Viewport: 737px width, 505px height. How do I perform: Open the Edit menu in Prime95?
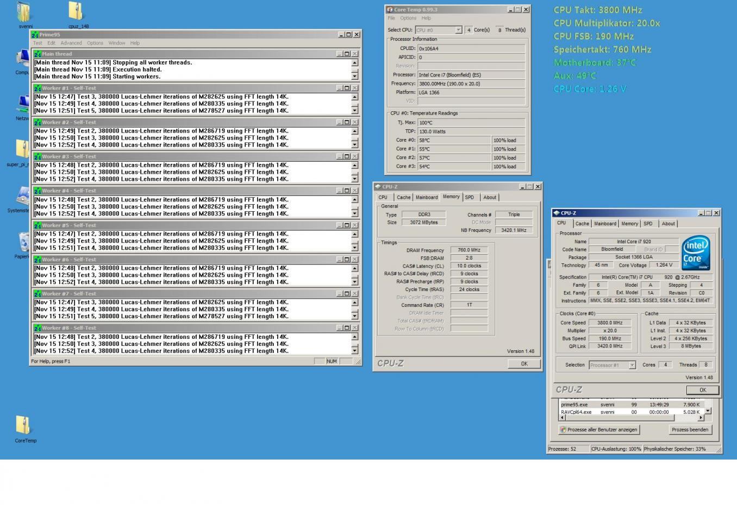[x=51, y=43]
